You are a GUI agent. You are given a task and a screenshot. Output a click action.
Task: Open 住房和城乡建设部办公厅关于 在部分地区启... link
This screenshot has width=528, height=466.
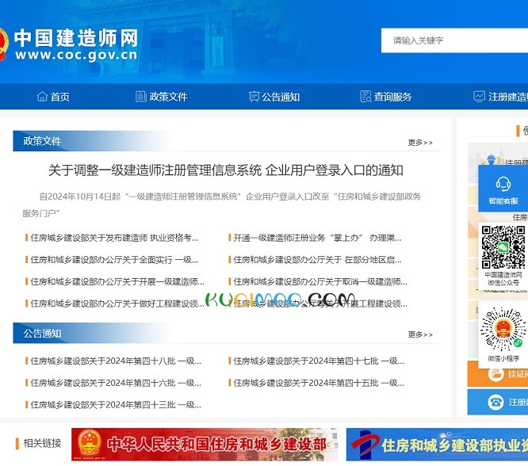coord(317,260)
